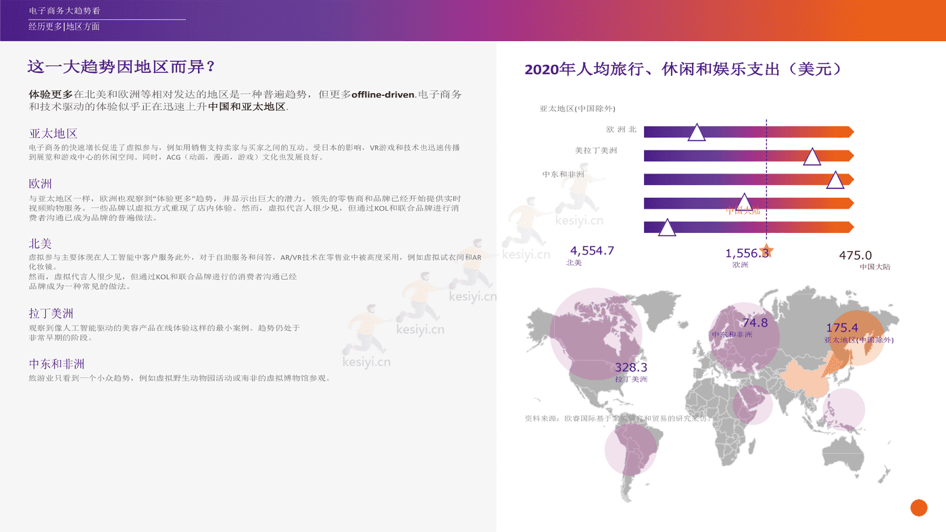
Task: Select the triangle marker on the third gradient bar
Action: click(x=835, y=180)
